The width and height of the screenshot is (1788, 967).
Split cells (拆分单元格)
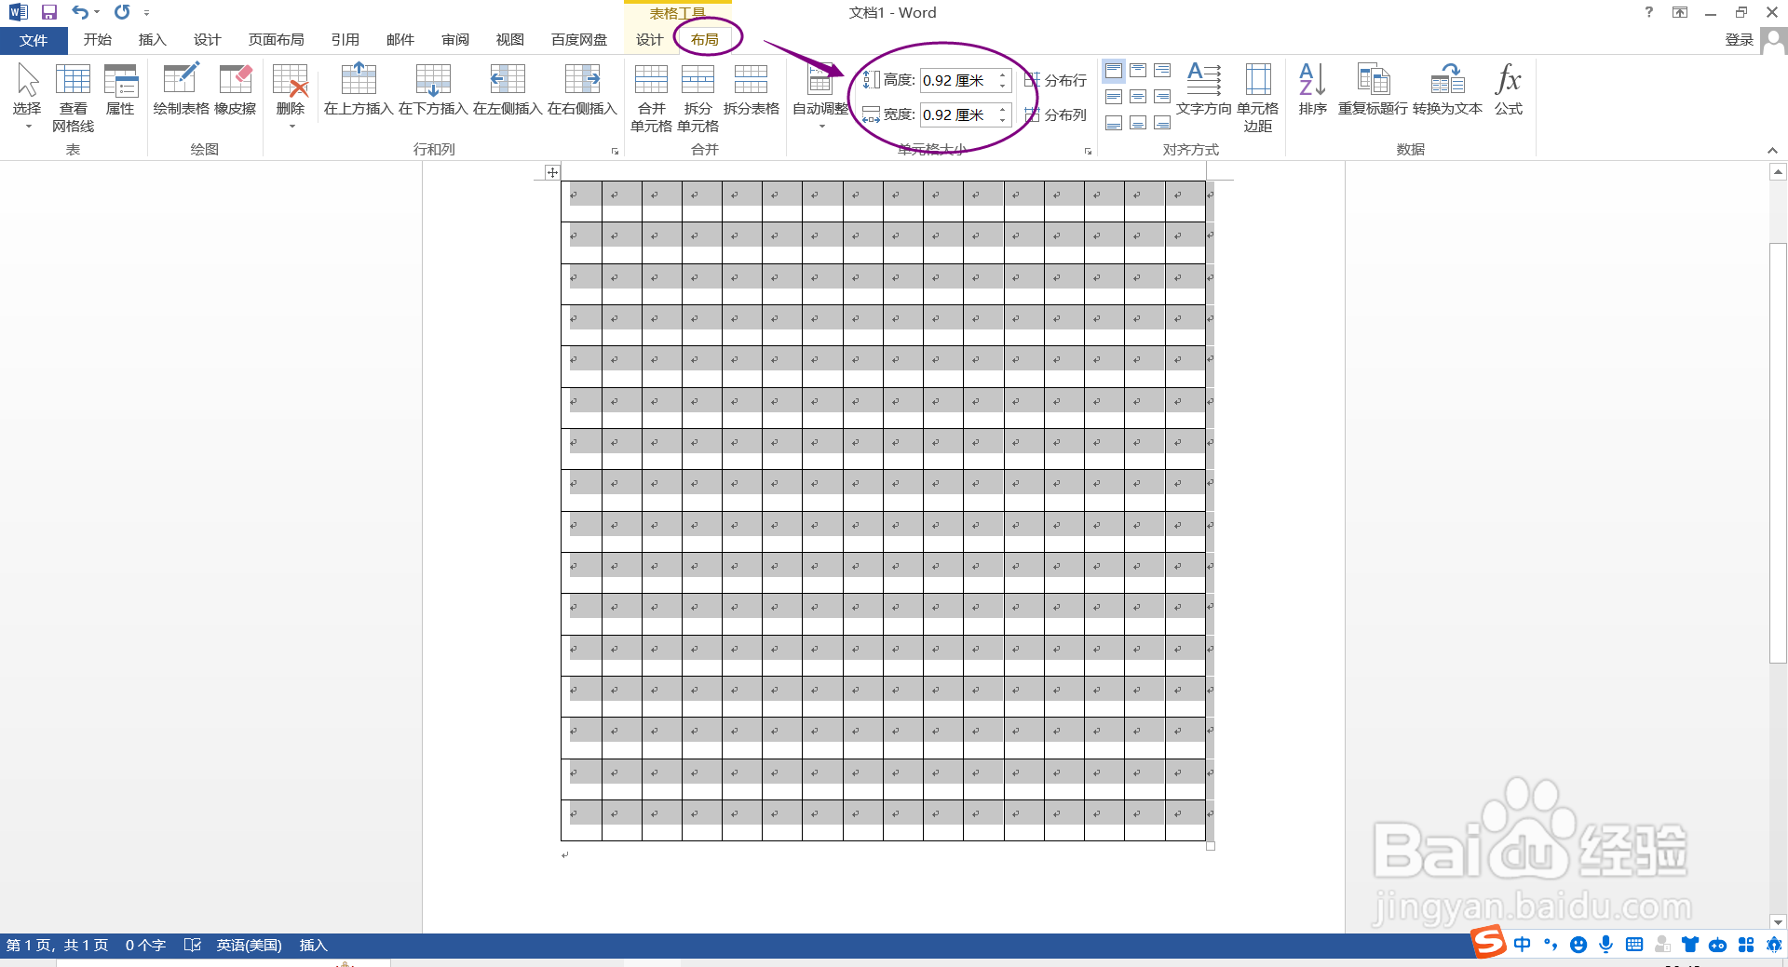coord(698,98)
